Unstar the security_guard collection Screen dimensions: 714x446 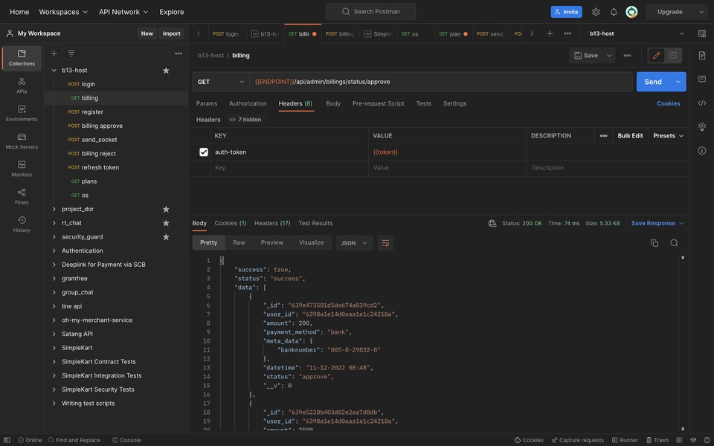tap(166, 236)
